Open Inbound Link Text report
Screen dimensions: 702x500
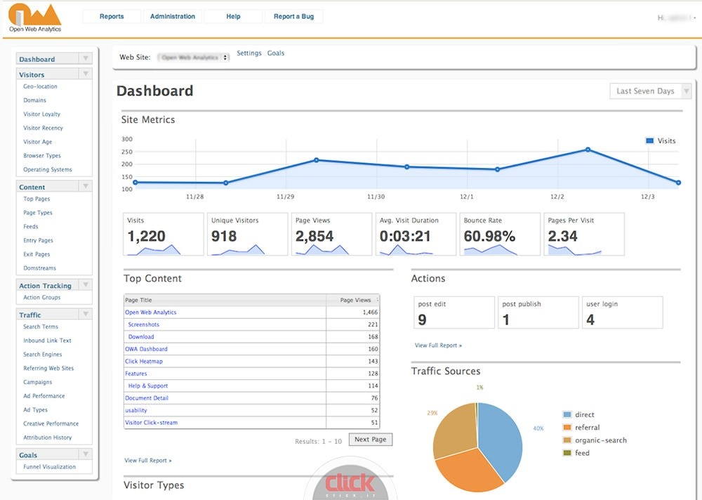coord(47,341)
